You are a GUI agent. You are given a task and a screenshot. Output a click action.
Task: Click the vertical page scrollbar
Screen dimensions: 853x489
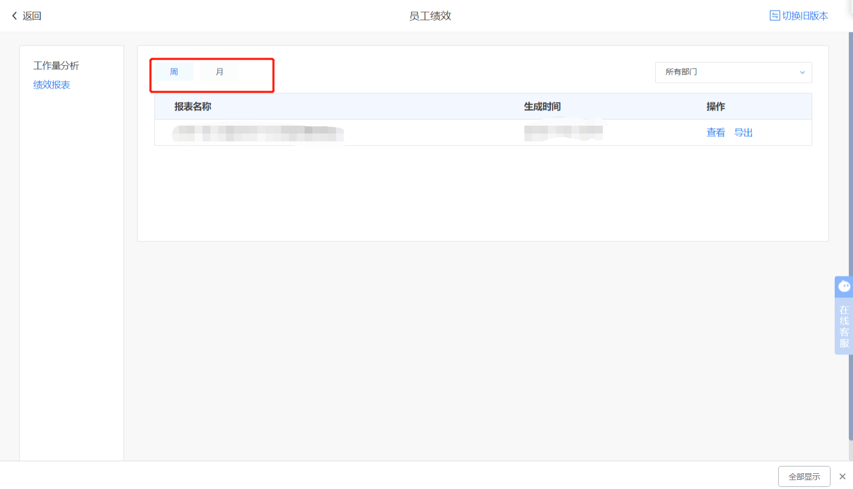(850, 236)
